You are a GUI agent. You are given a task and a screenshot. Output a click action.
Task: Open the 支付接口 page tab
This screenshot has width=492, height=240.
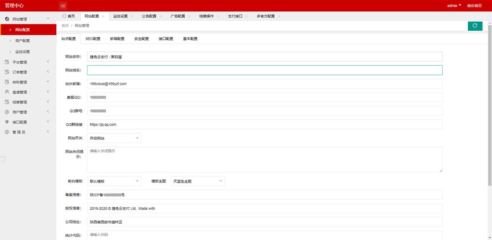click(235, 16)
